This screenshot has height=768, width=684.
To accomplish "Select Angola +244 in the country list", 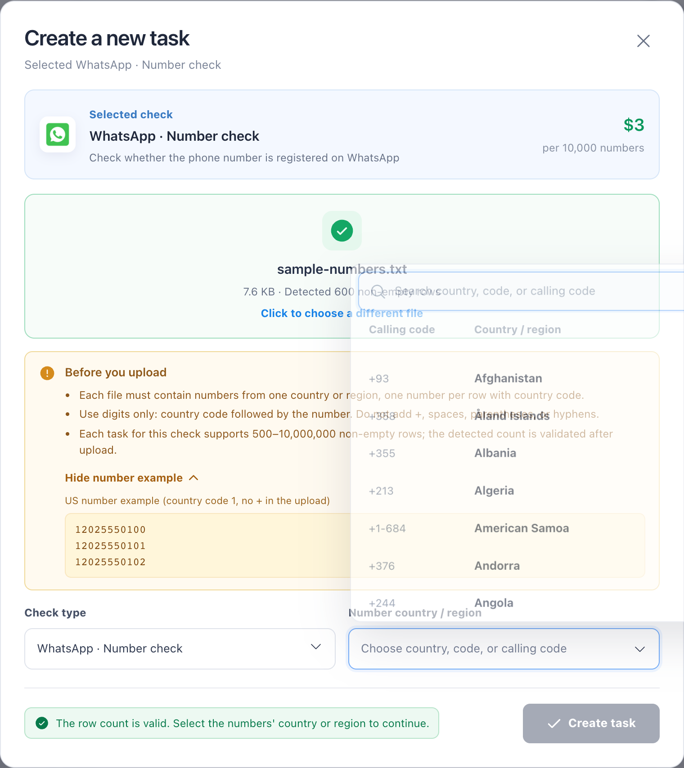I will point(517,603).
